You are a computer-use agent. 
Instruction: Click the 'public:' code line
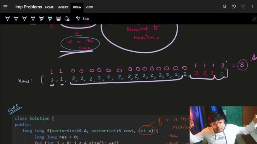[x=23, y=125]
